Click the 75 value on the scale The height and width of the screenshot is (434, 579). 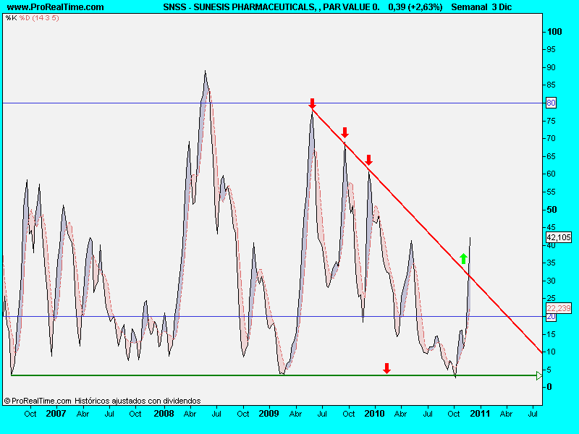click(551, 121)
